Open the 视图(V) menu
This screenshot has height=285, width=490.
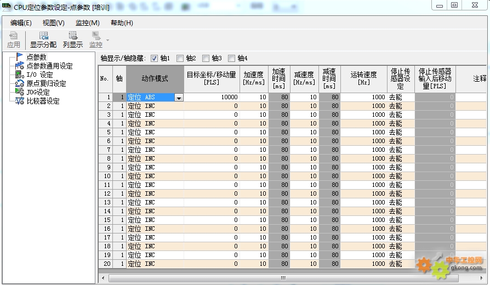pos(53,23)
